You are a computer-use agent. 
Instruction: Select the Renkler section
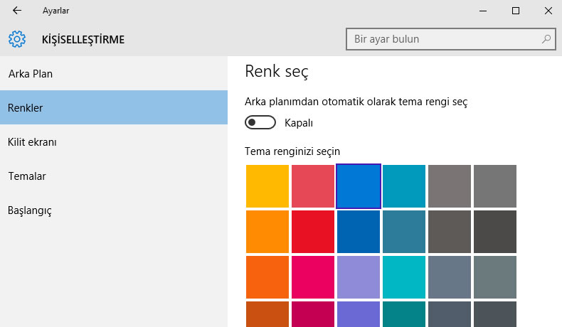coord(114,107)
